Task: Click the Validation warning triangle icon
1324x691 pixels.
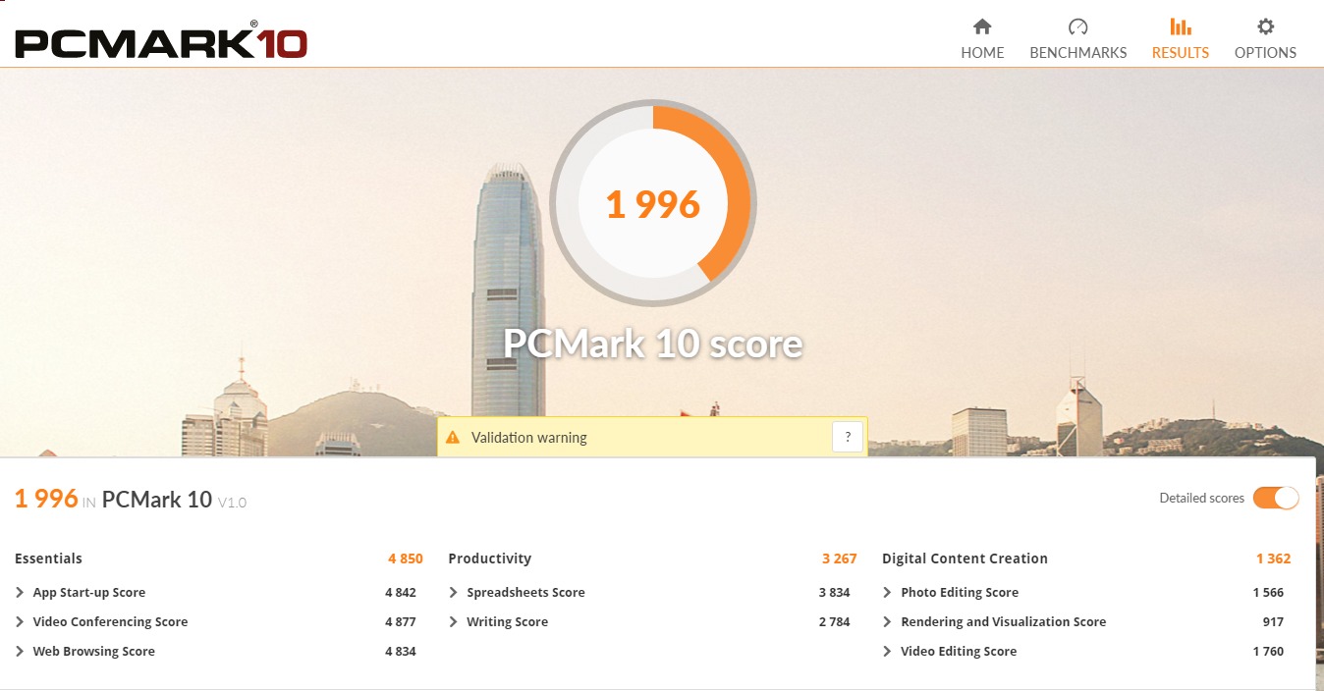Action: point(453,438)
